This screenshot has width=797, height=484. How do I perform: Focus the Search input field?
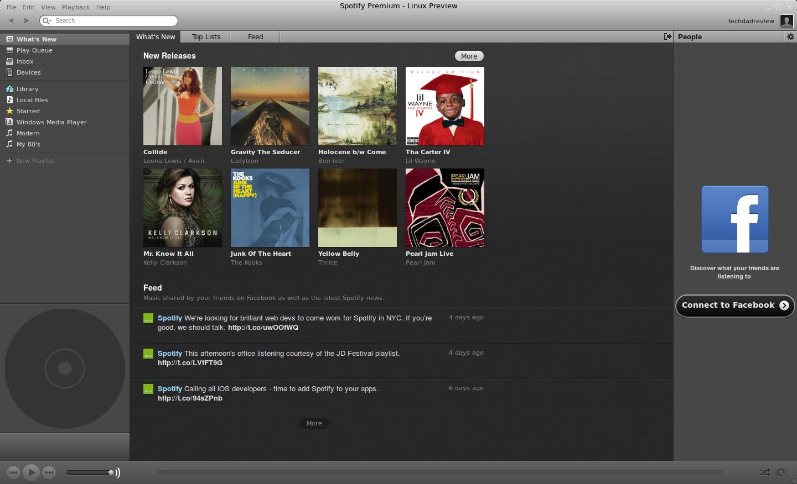point(108,20)
